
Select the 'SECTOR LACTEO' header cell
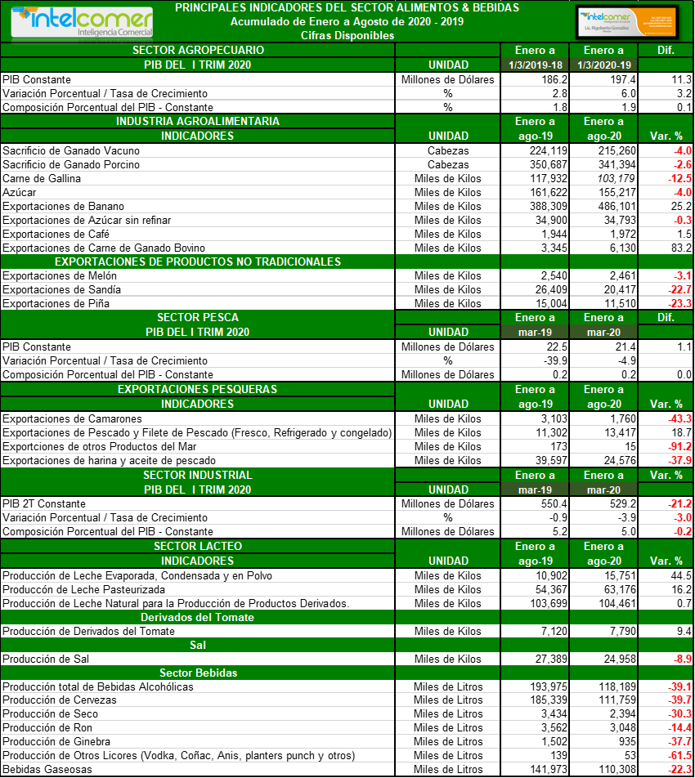point(198,546)
